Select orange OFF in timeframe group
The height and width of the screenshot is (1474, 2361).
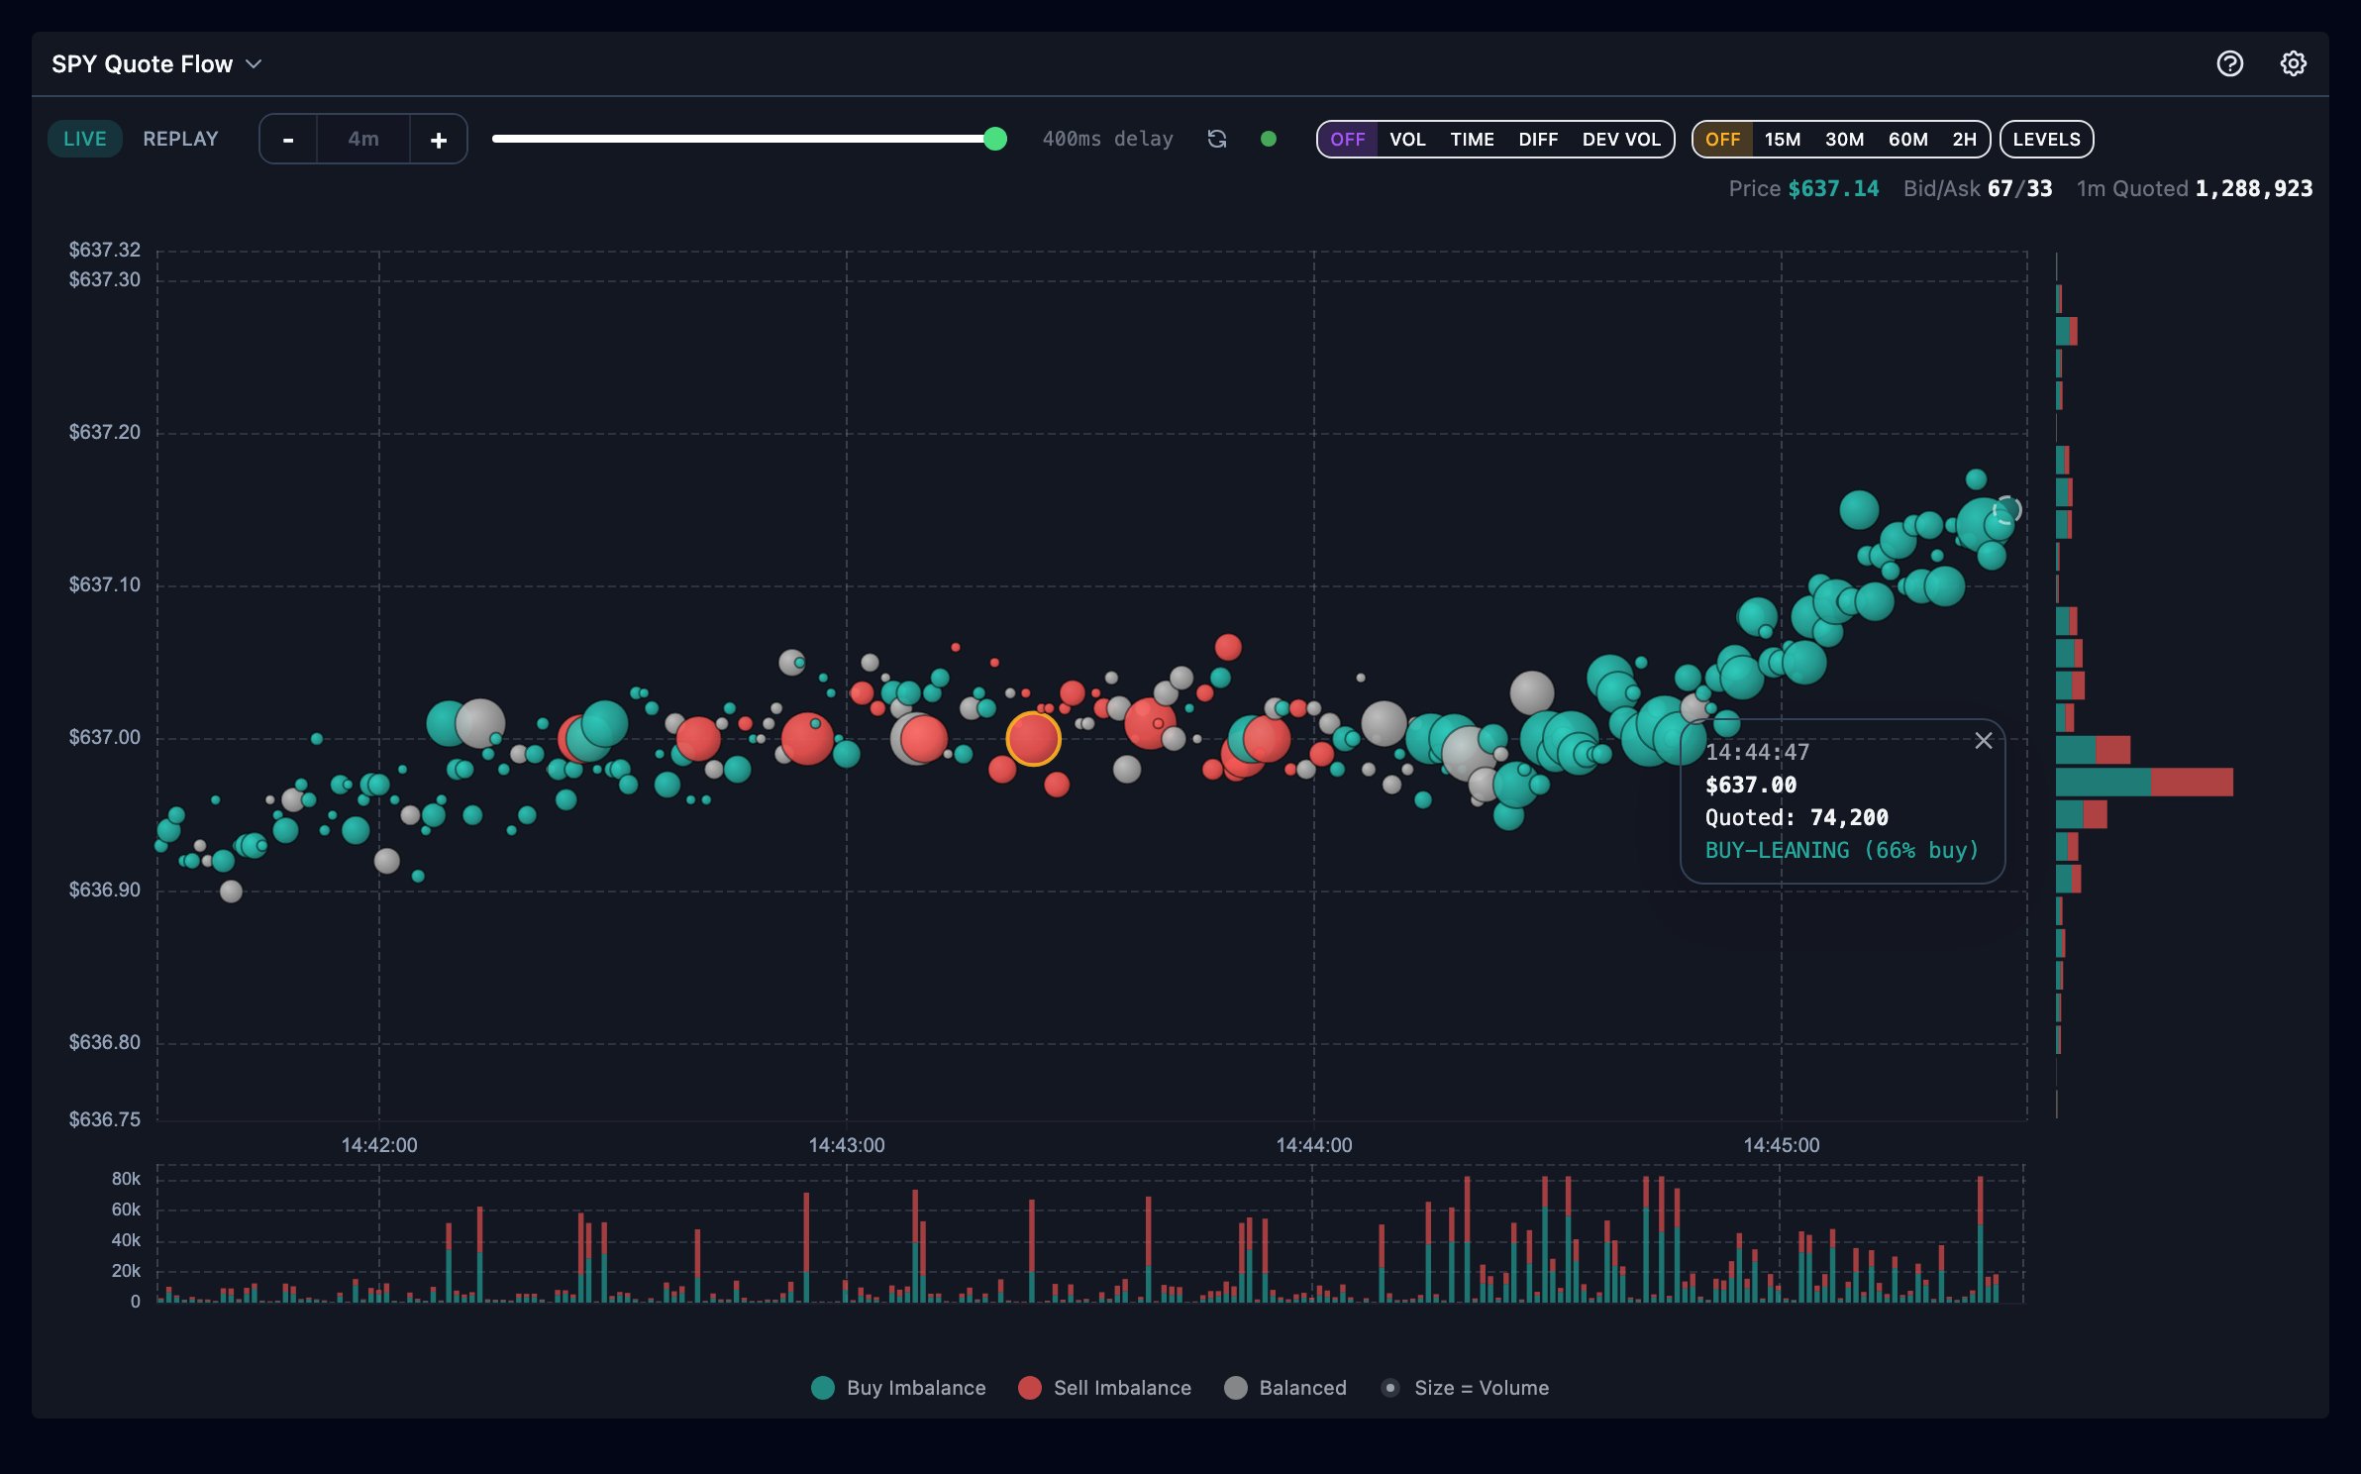pyautogui.click(x=1723, y=140)
